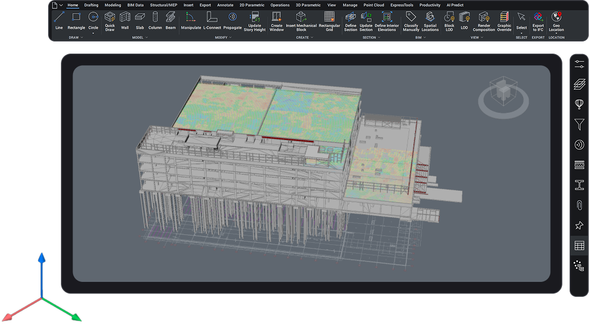Select the Rectangle tool
Viewport: 589px width, 325px height.
click(x=76, y=20)
